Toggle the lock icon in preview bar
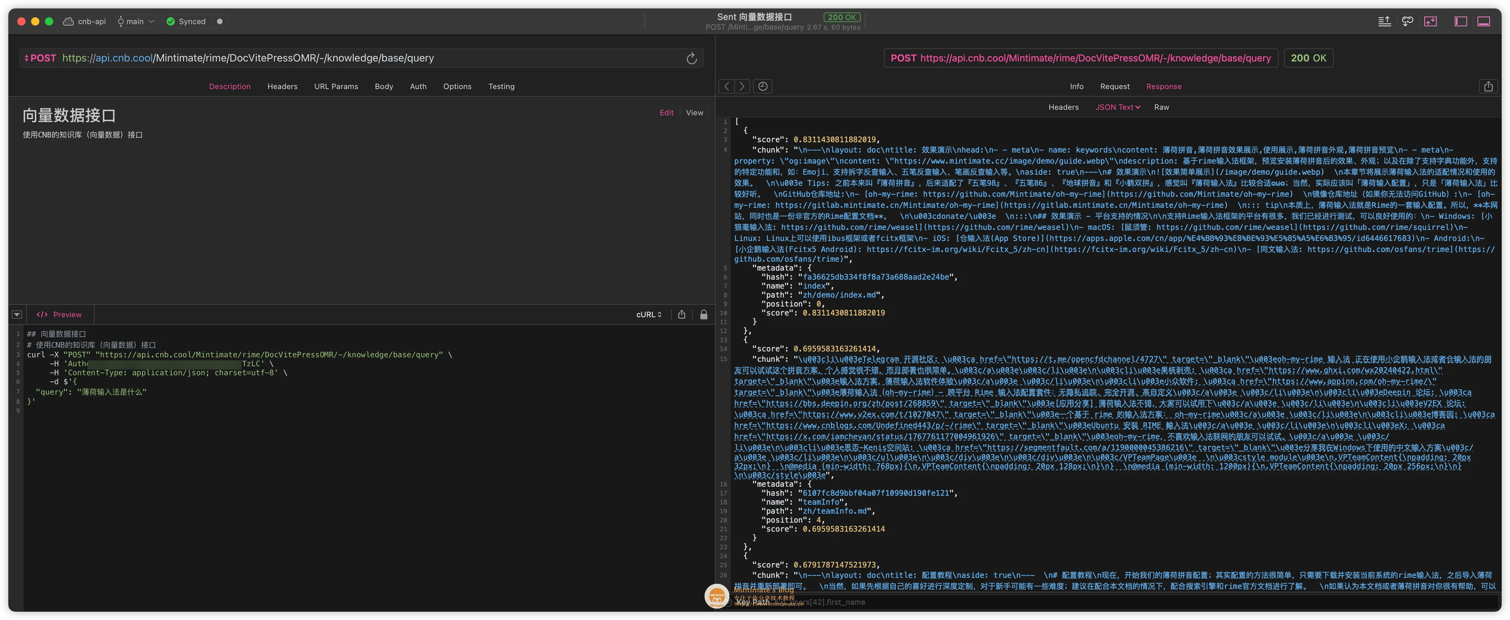The image size is (1510, 620). pyautogui.click(x=704, y=314)
